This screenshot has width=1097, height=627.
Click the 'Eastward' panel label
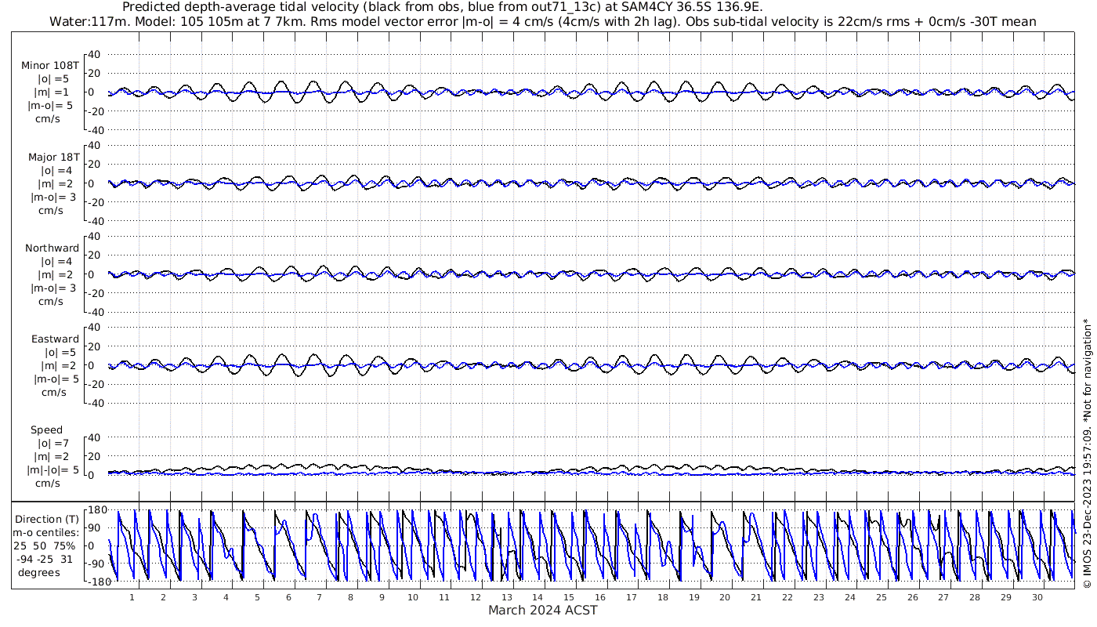click(55, 339)
